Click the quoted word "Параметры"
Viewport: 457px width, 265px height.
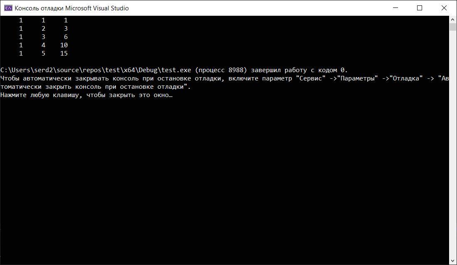pyautogui.click(x=358, y=78)
